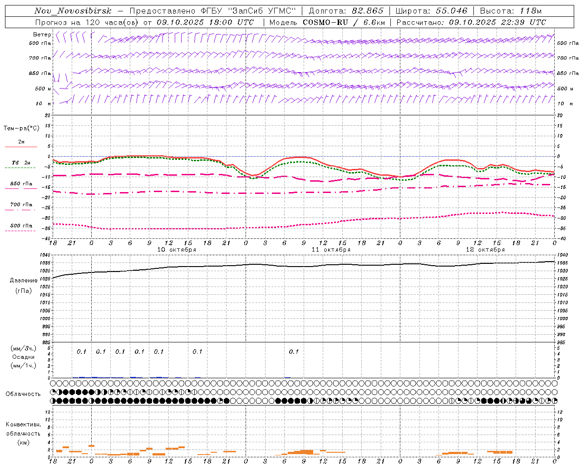The height and width of the screenshot is (465, 581).
Task: Click the "Ветер" wind panel label
Action: 42,35
